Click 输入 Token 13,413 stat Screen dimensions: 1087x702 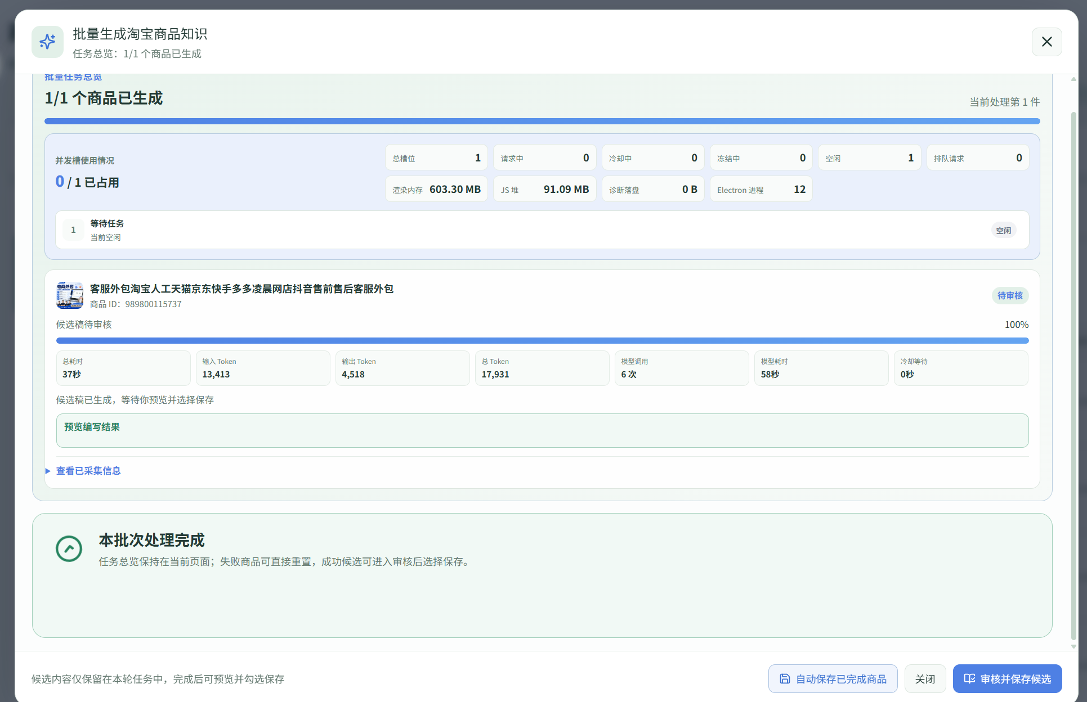point(263,368)
